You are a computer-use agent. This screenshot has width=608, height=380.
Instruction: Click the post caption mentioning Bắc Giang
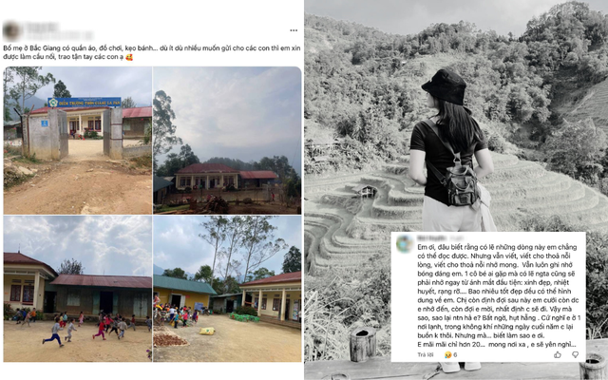(152, 53)
